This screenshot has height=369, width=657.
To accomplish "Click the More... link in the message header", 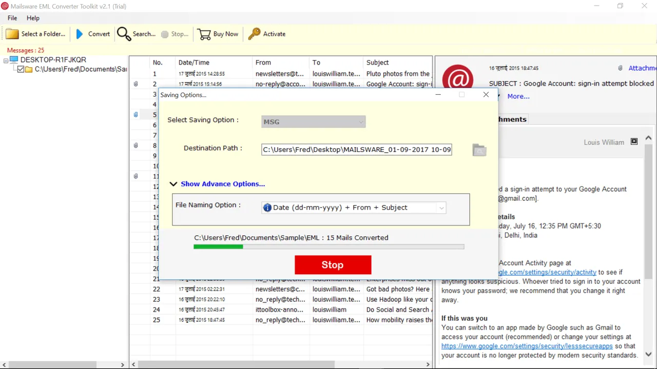I will coord(518,96).
